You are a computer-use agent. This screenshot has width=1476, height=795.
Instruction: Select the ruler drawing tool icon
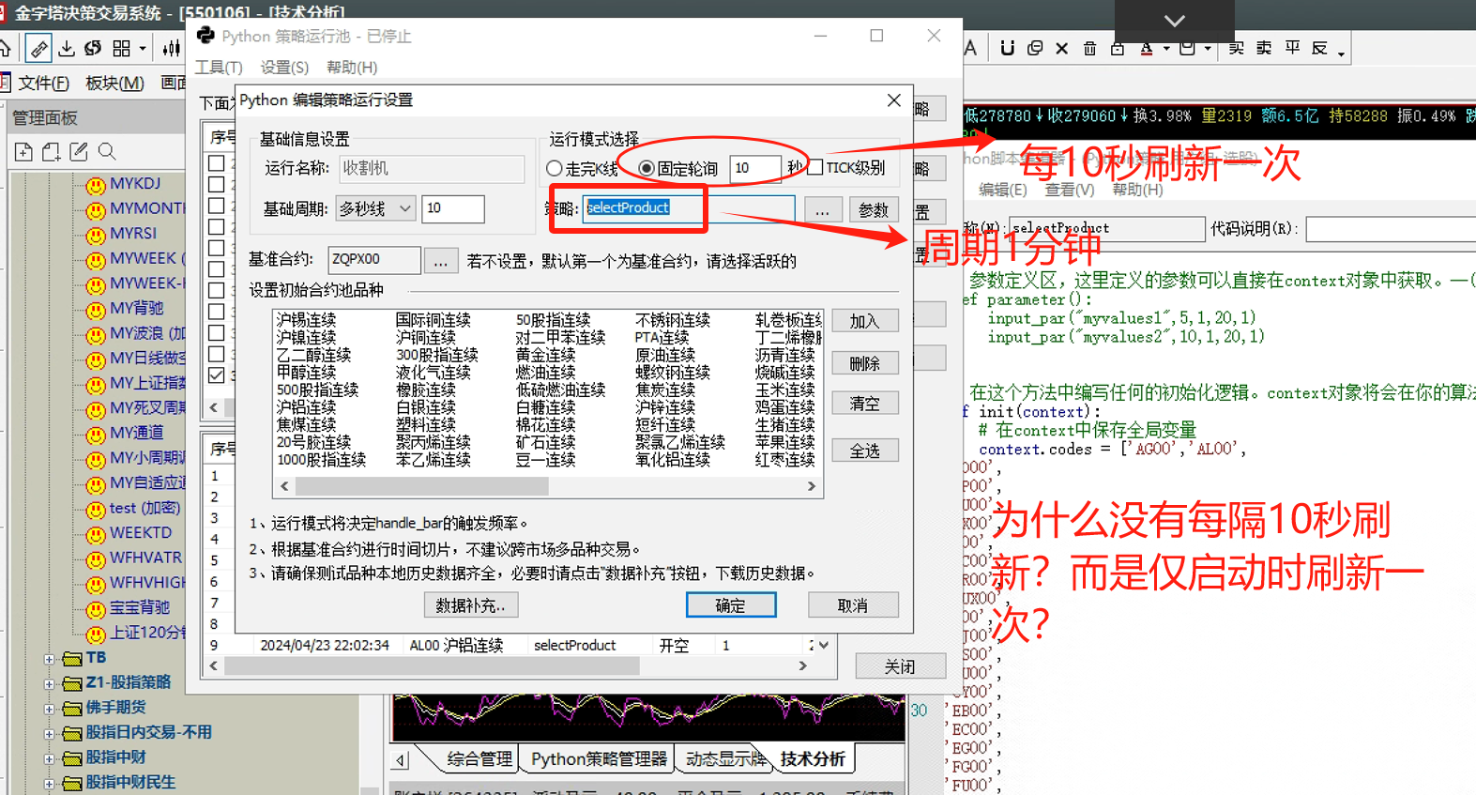[x=38, y=48]
